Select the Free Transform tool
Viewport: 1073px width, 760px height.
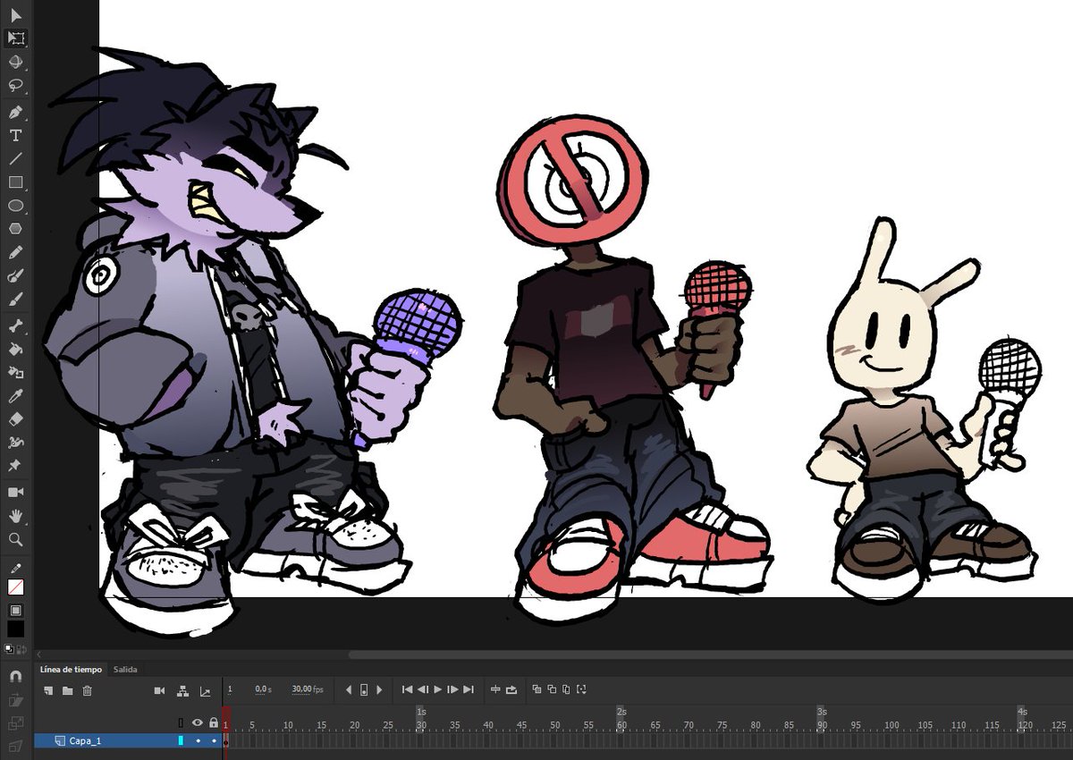15,38
